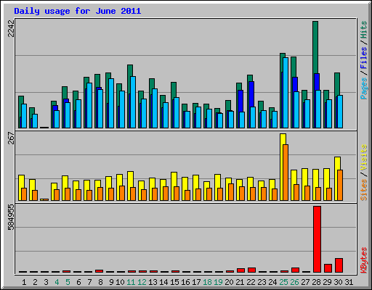
Task: Click the blue "Files" legend label
Action: click(363, 58)
